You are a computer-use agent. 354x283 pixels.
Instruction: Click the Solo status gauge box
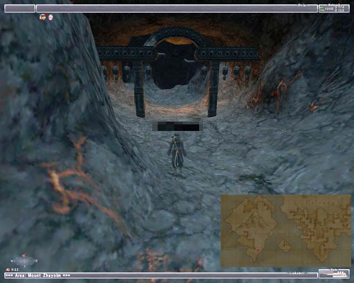pyautogui.click(x=334, y=274)
